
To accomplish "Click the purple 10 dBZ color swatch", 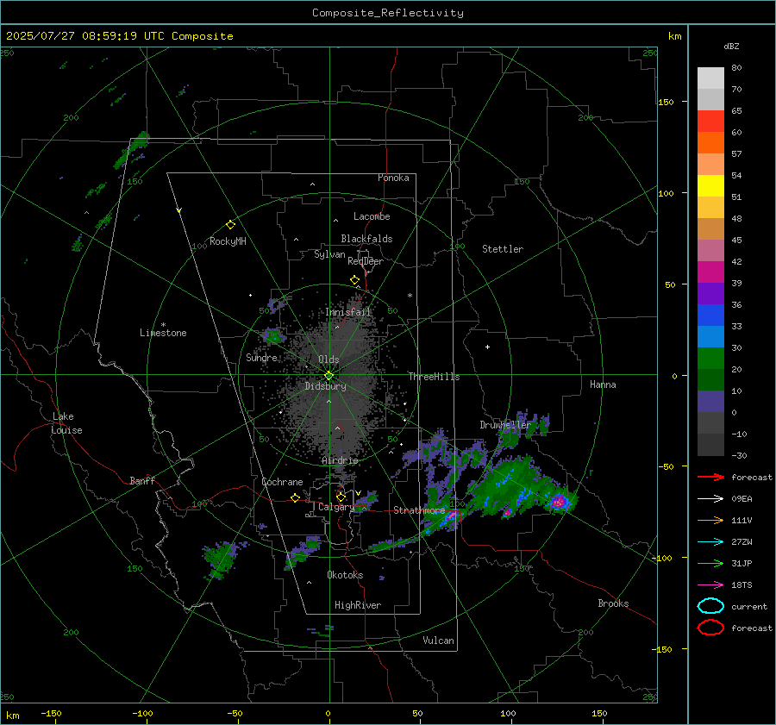I will pyautogui.click(x=710, y=401).
